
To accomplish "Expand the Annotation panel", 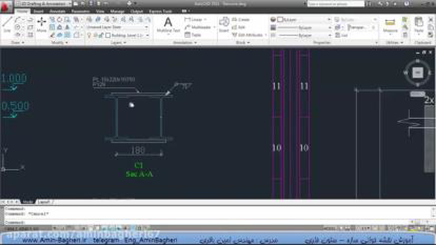I will 185,42.
